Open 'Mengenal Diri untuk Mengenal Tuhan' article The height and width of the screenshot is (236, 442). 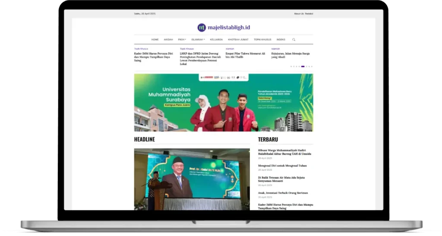click(x=282, y=166)
